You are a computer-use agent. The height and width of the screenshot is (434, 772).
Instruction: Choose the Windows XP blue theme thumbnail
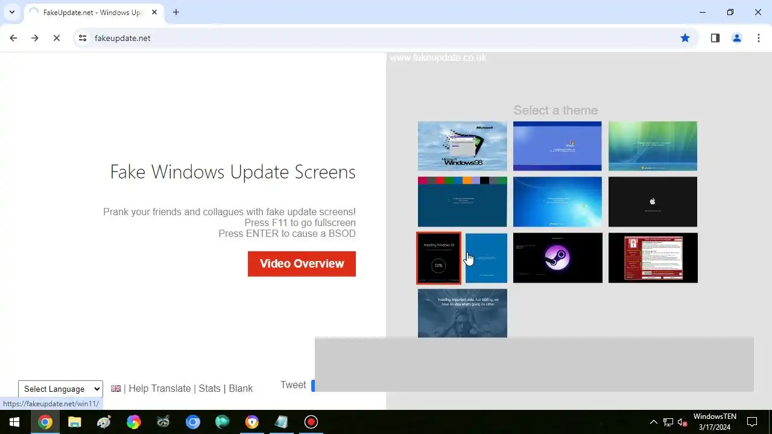coord(557,146)
